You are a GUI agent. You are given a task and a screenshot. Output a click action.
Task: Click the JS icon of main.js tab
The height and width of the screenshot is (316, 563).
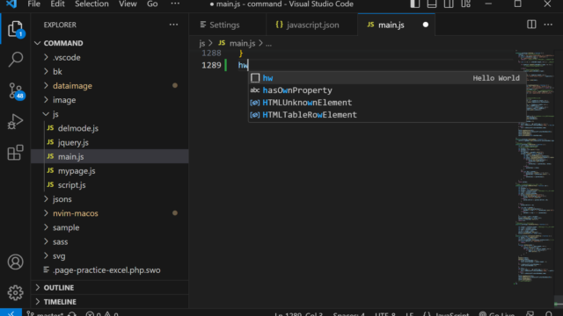[370, 25]
